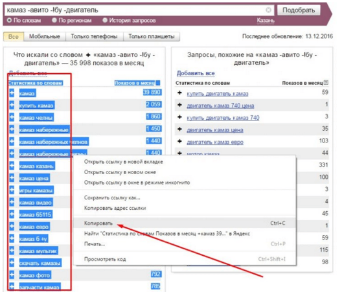The height and width of the screenshot is (305, 342).
Task: Select the 'По словам' radio button
Action: tap(9, 20)
